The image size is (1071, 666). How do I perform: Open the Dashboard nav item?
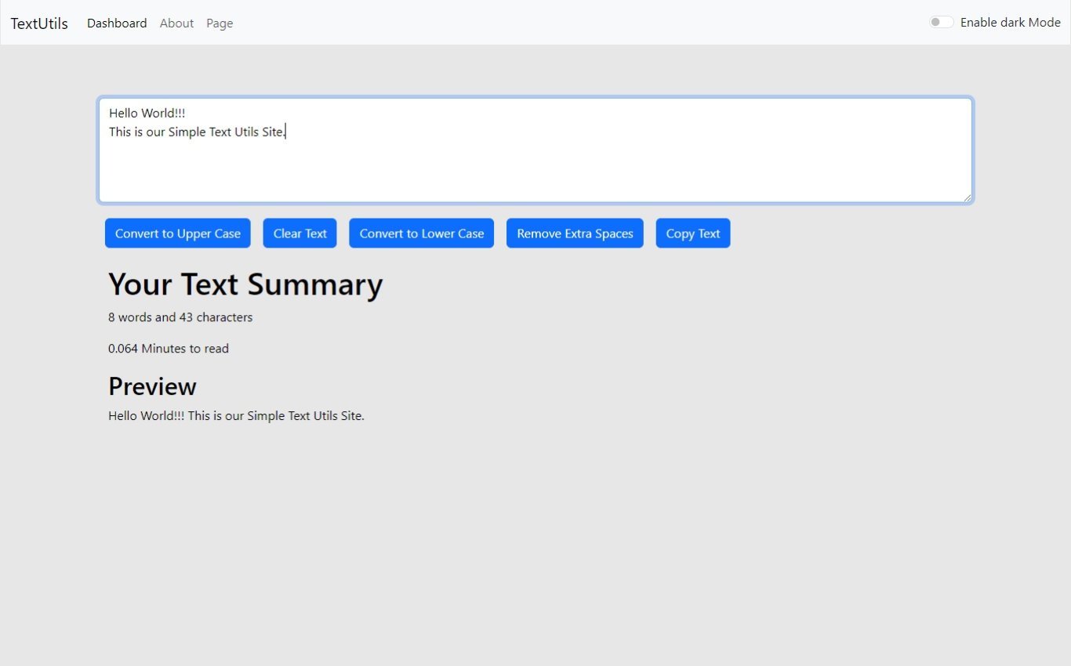click(117, 24)
